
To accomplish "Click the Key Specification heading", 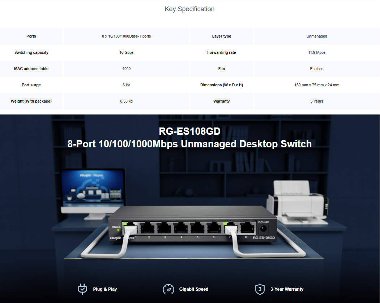I will tap(189, 9).
